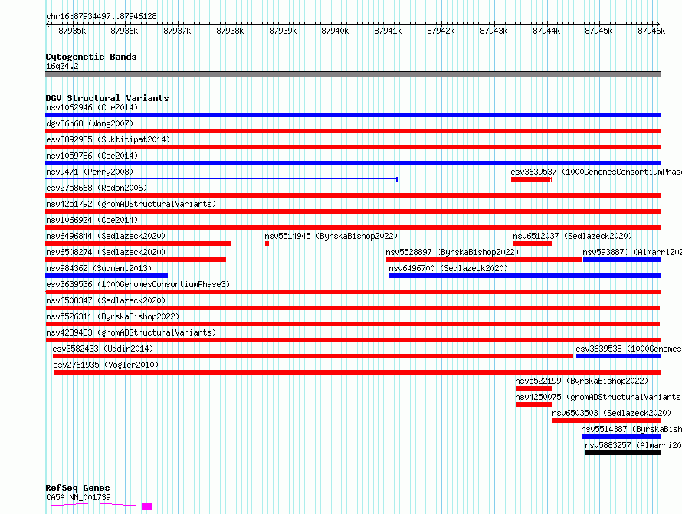Screen dimensions: 682x514
Task: Click the 87946k ruler position label
Action: (x=651, y=31)
